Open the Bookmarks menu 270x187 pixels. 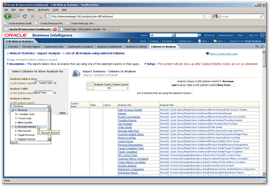[44, 10]
